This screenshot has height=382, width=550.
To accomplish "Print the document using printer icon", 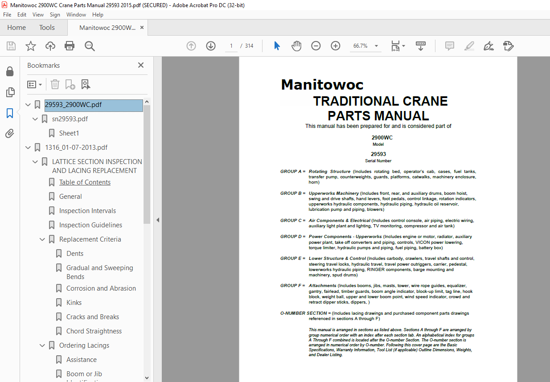I will pos(70,46).
